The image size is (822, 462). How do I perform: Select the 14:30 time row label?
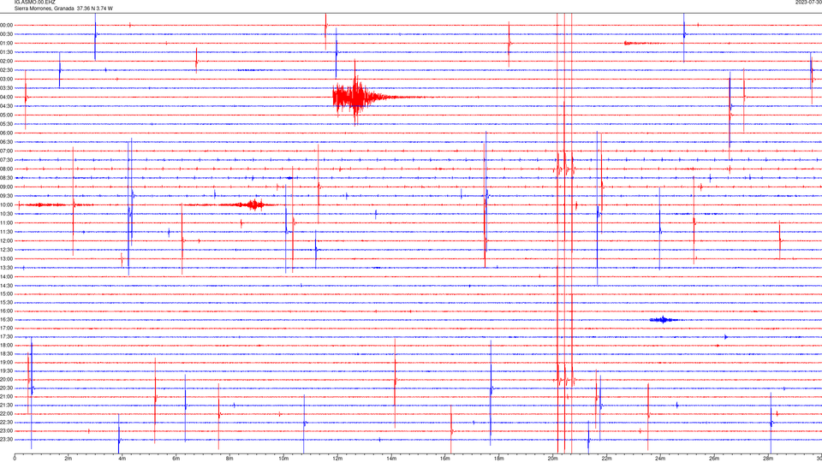tap(7, 286)
